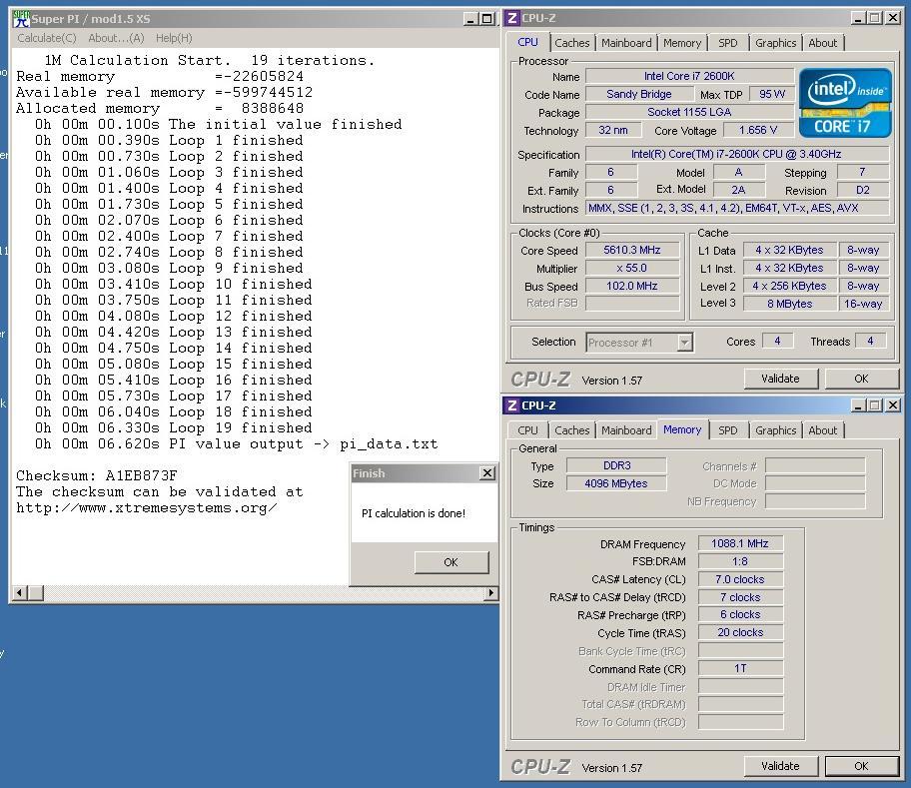Open the About...(A) menu in Super PI
This screenshot has width=911, height=788.
116,38
